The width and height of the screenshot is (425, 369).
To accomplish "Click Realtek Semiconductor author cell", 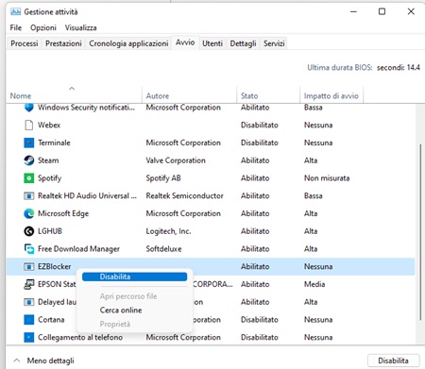I will pos(184,196).
